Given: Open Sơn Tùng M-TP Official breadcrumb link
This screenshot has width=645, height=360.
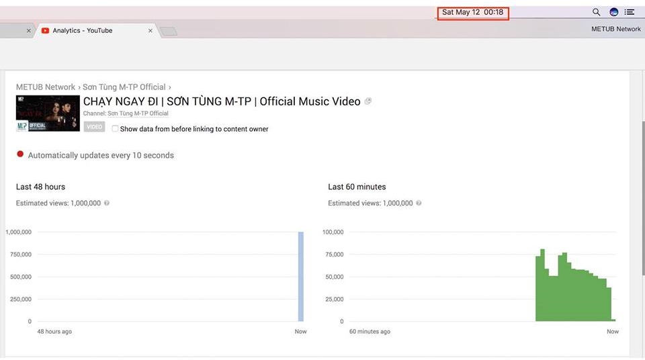Looking at the screenshot, I should tap(124, 87).
